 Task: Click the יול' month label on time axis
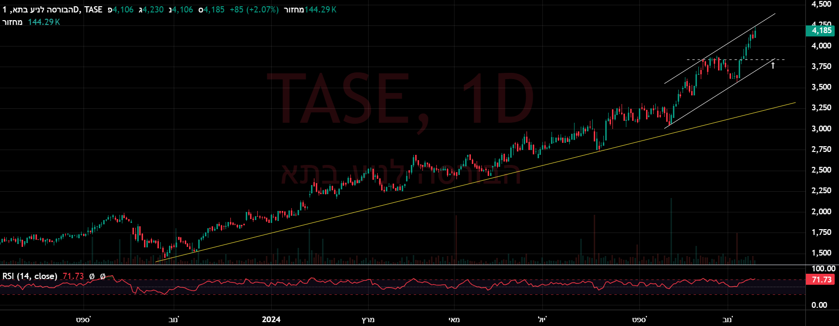(x=542, y=319)
